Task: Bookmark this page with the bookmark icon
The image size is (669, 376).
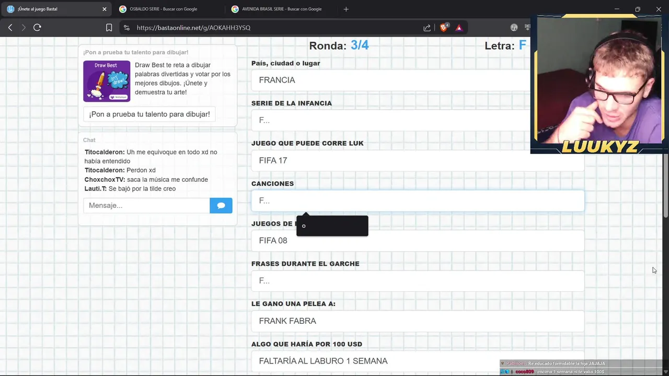Action: tap(109, 28)
